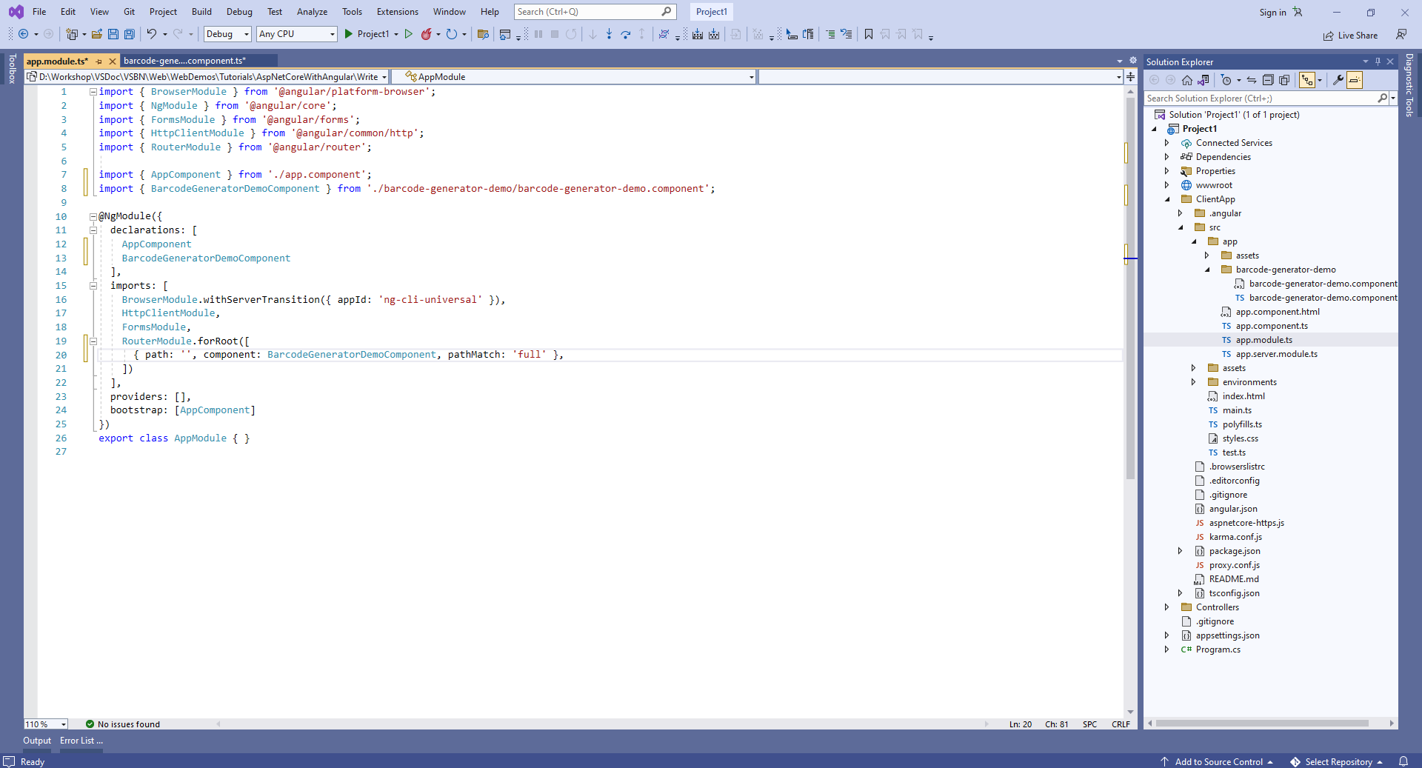Image resolution: width=1422 pixels, height=768 pixels.
Task: Toggle Preview Selected Items in Solution Explorer
Action: coord(1355,80)
